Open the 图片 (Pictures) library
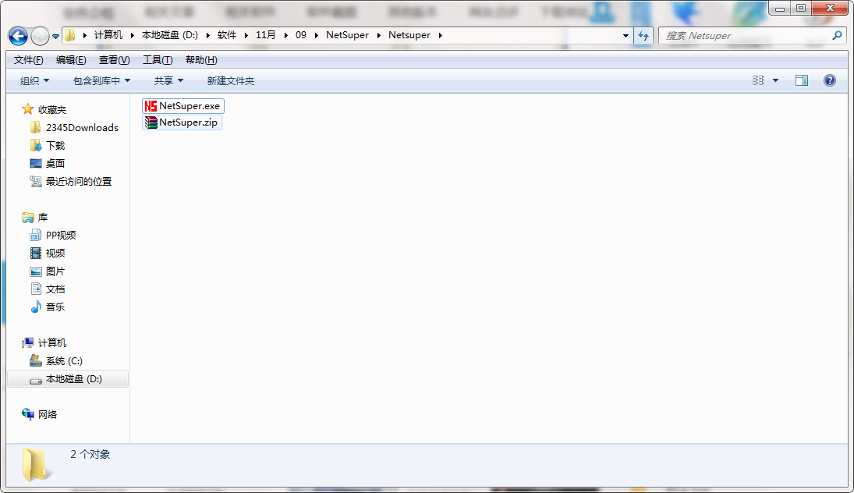Viewport: 854px width, 493px height. 53,271
